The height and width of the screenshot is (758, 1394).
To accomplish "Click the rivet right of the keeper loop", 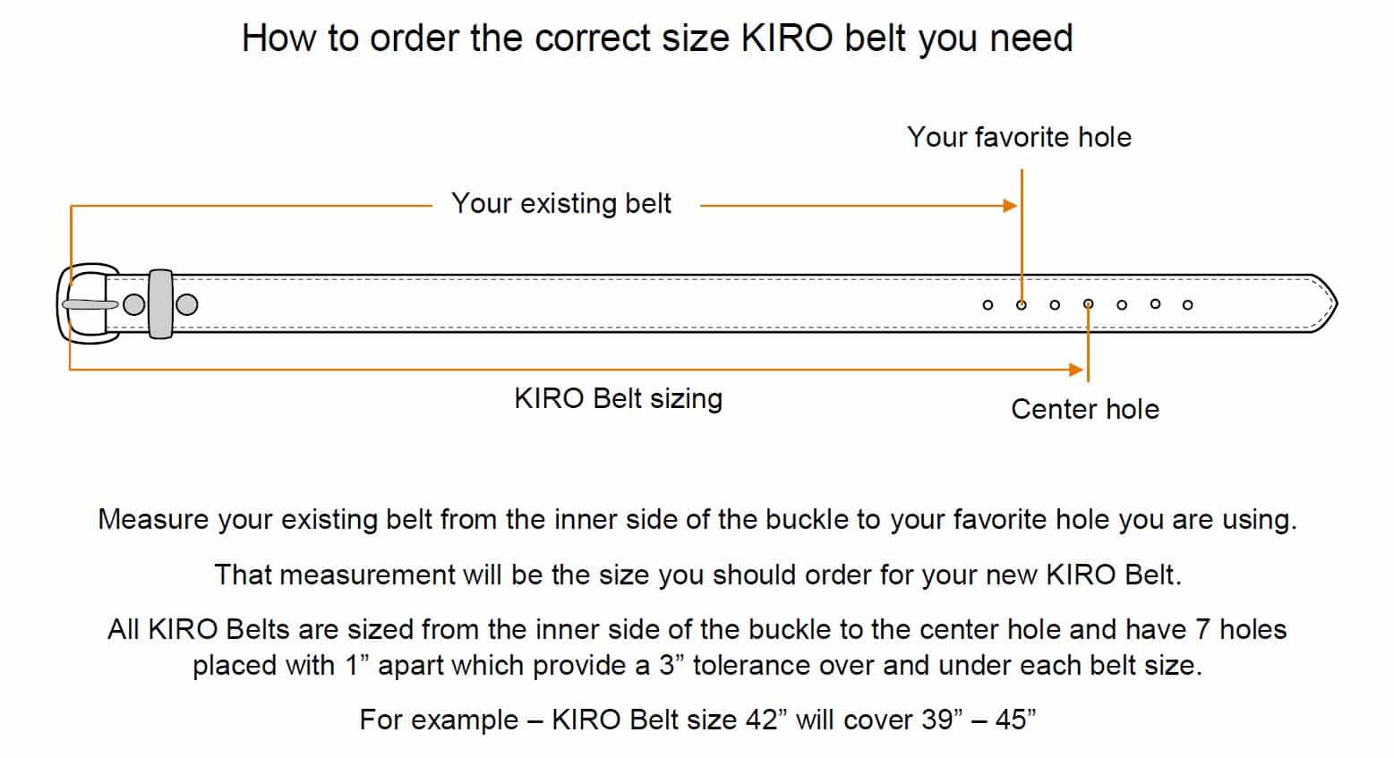I will [186, 304].
